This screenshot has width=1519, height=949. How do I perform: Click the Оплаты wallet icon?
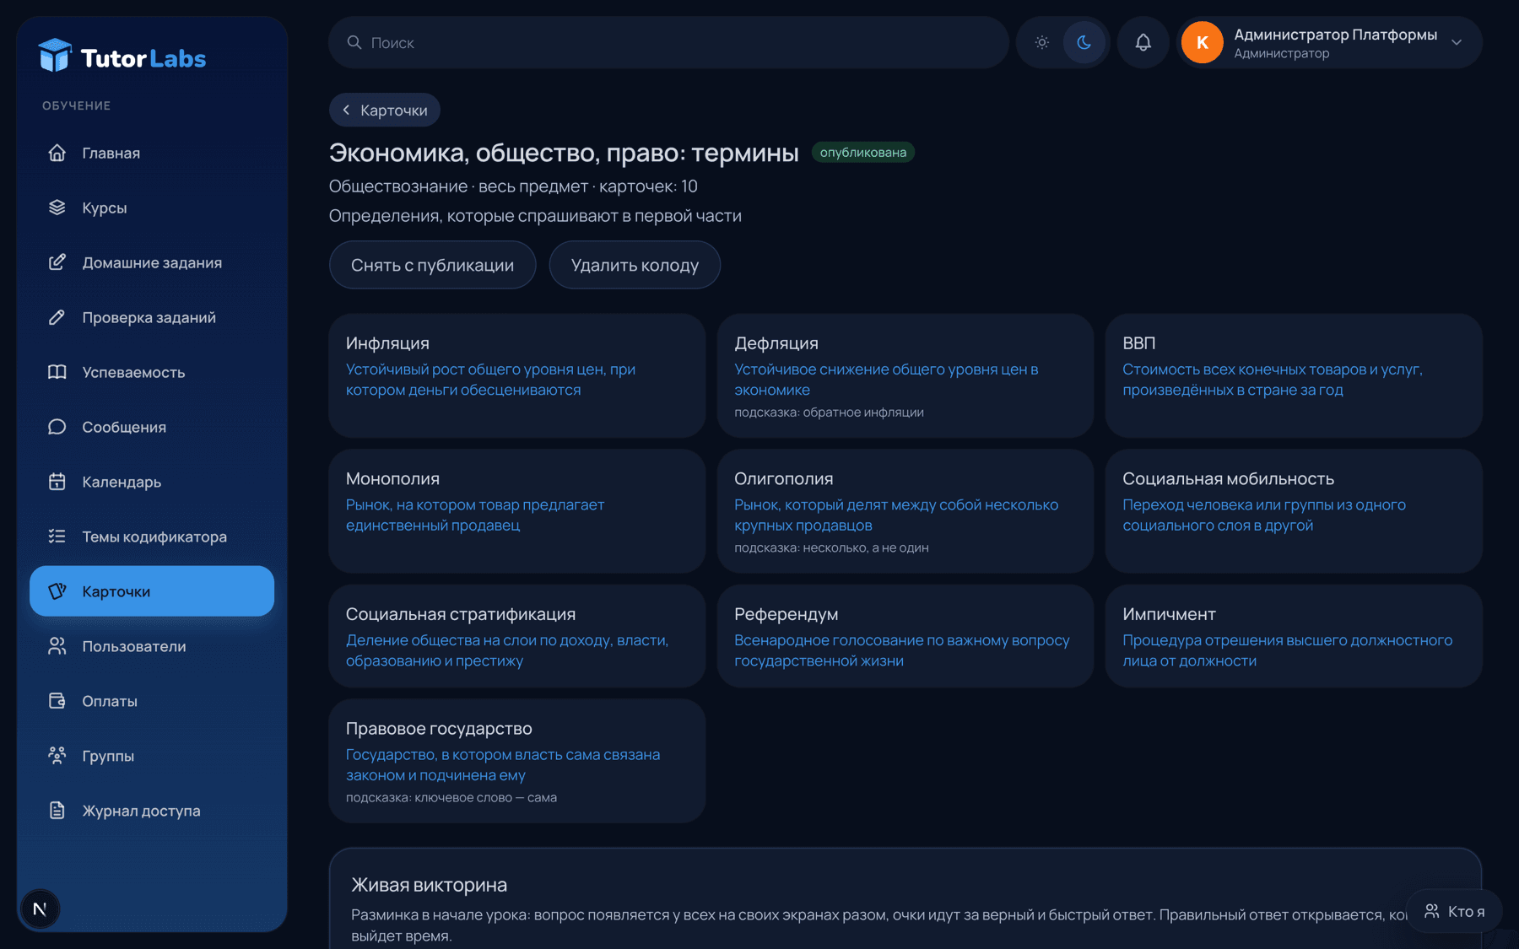pos(57,701)
